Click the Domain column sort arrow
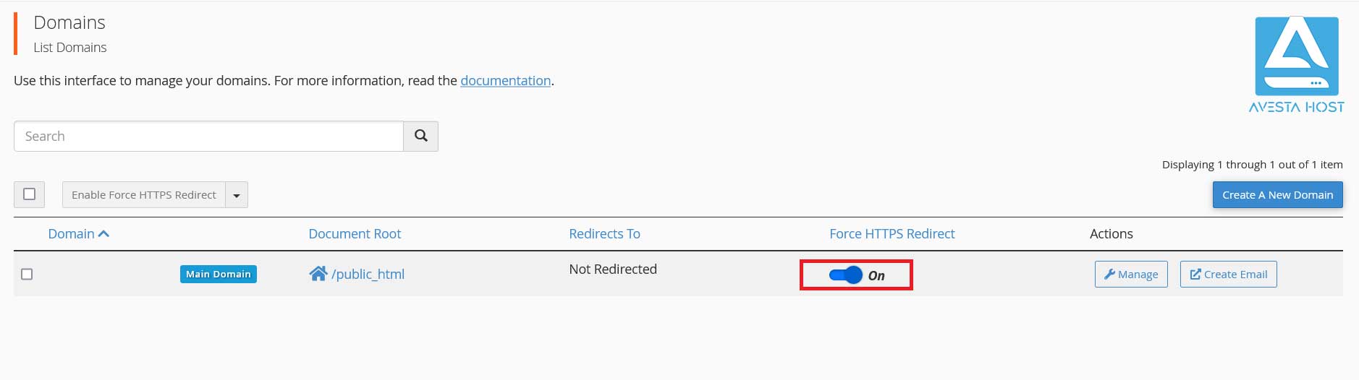The image size is (1359, 380). point(103,234)
